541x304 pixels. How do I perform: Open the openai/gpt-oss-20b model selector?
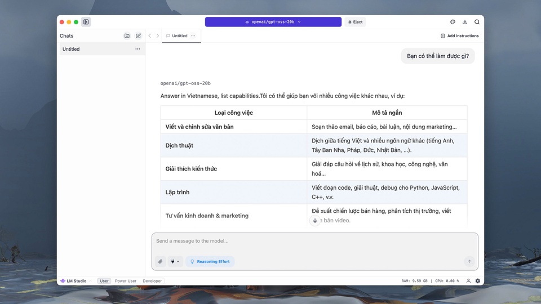[x=273, y=22]
